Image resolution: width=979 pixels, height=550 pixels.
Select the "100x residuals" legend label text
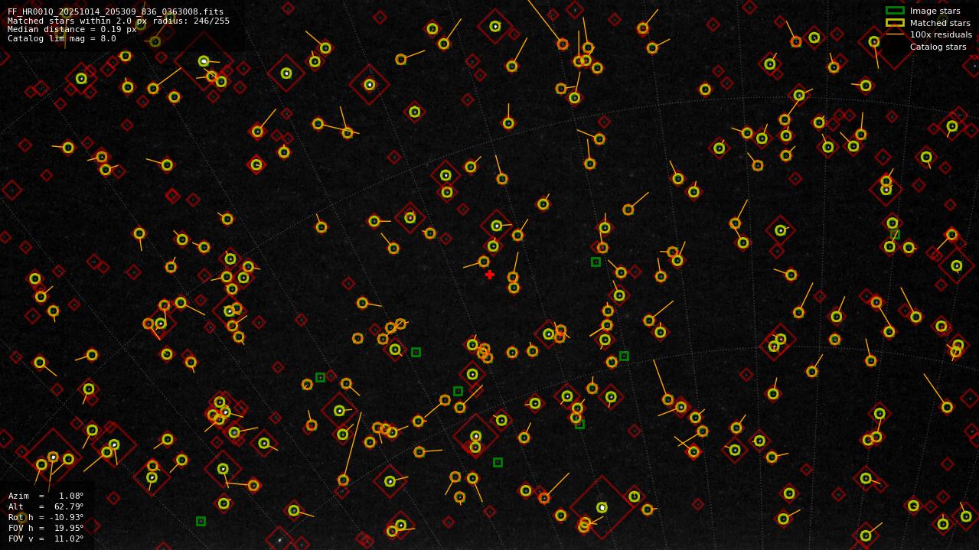pyautogui.click(x=941, y=34)
